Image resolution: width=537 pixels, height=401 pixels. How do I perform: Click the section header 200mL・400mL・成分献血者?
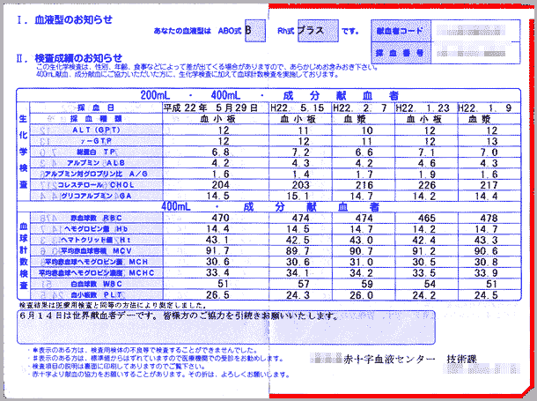[x=269, y=95]
